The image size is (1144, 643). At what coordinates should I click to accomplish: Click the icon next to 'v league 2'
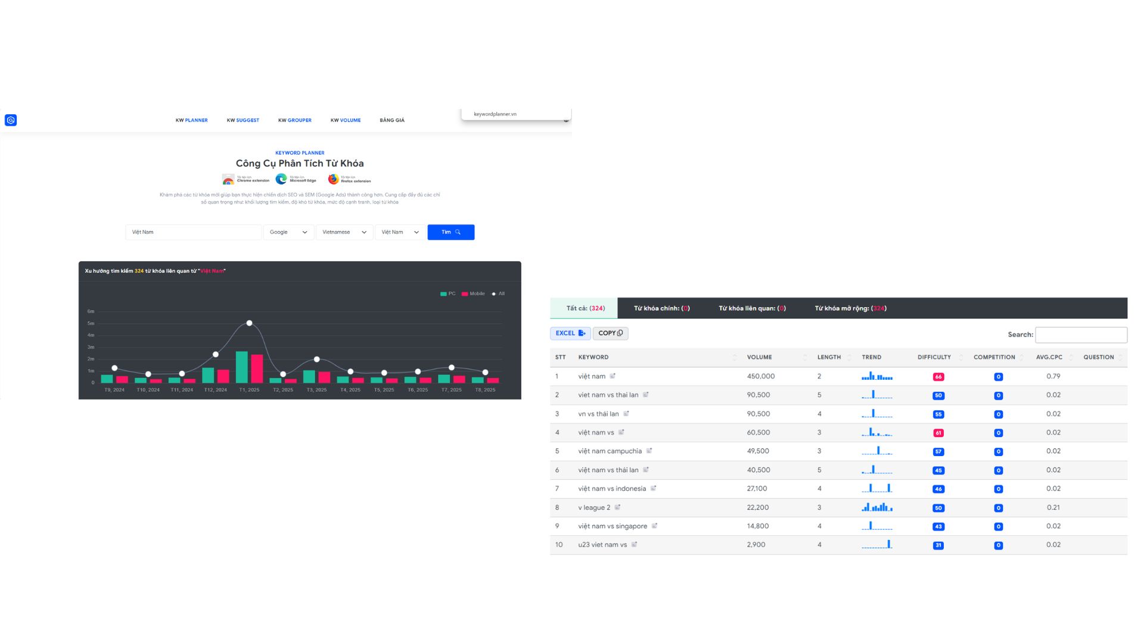[617, 507]
